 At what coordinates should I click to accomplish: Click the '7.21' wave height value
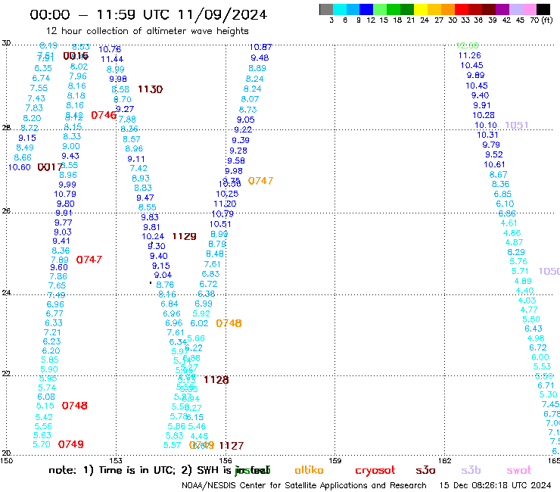click(x=52, y=332)
